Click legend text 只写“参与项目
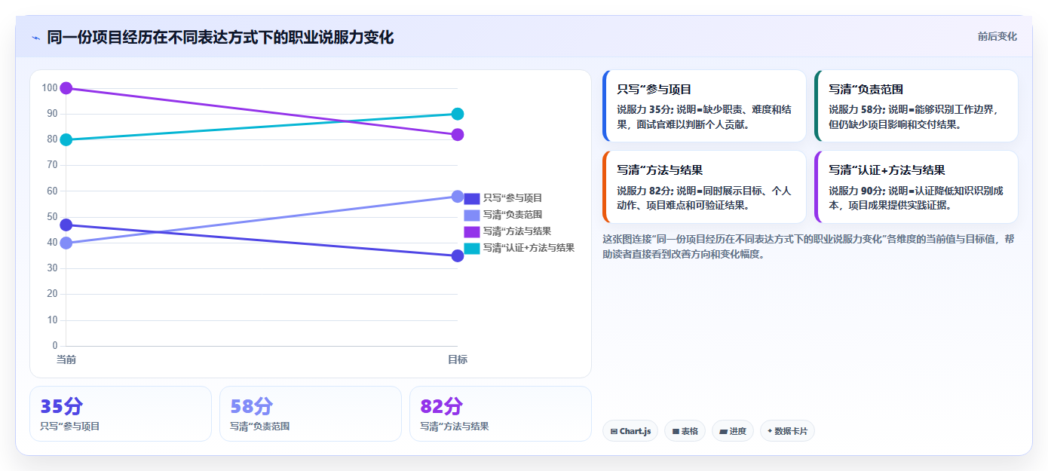Screen dimensions: 1048x471 (x=513, y=198)
